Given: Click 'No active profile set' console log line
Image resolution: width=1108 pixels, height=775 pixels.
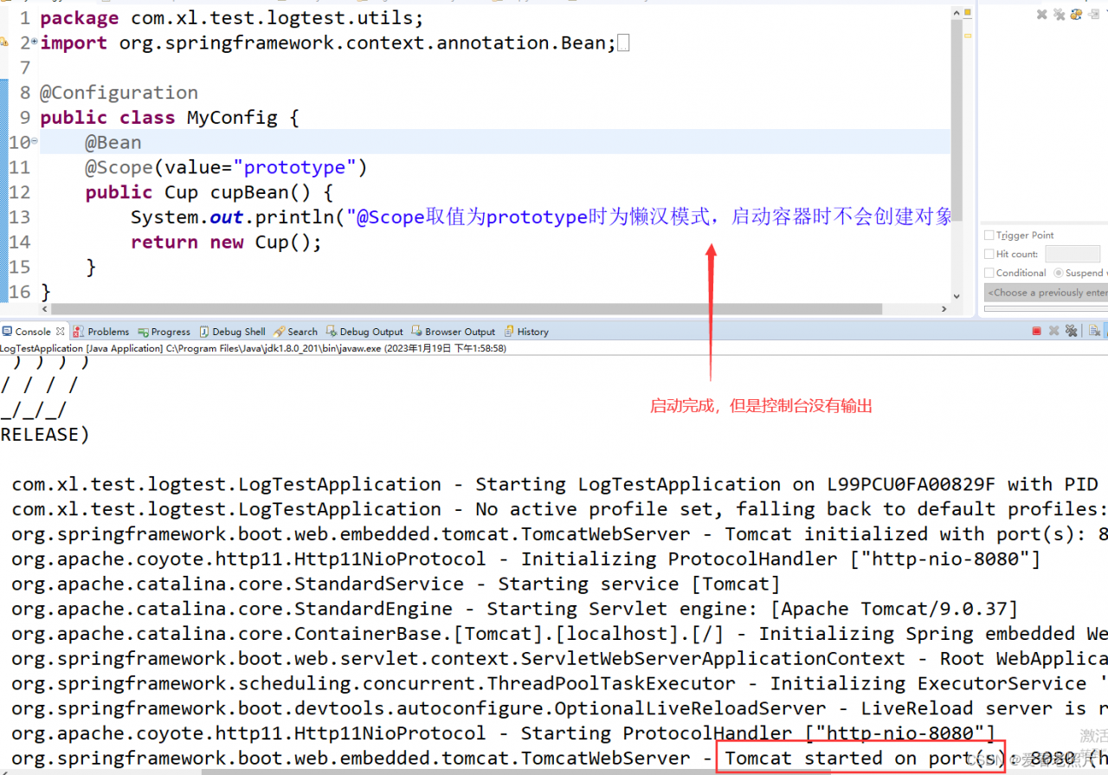Looking at the screenshot, I should tap(559, 509).
